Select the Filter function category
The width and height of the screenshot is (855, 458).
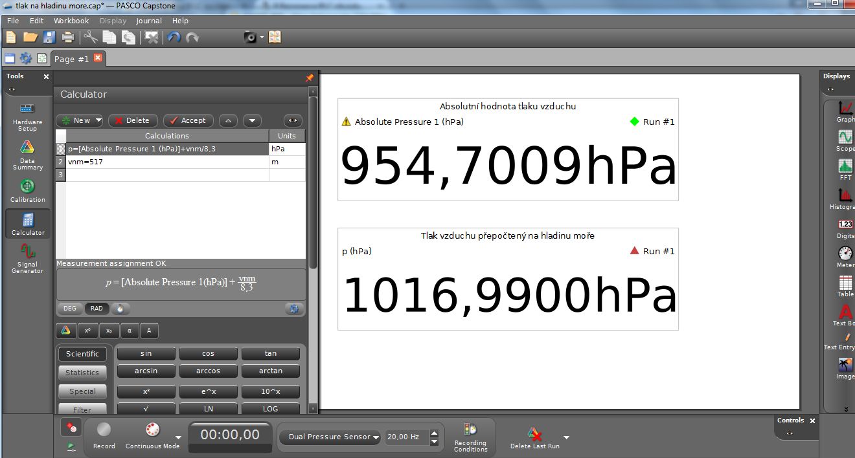pos(82,409)
